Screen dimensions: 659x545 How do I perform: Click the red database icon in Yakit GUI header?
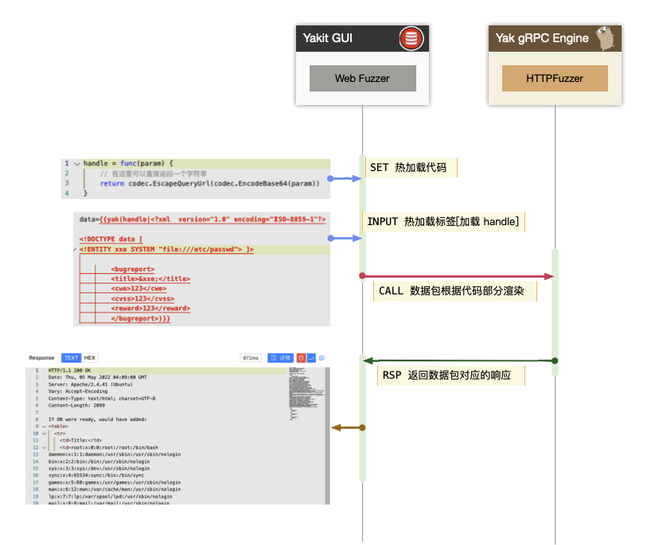point(411,39)
